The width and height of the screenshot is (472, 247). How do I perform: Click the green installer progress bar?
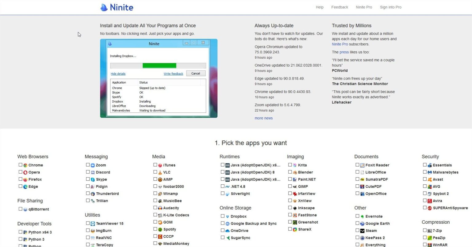click(x=159, y=65)
